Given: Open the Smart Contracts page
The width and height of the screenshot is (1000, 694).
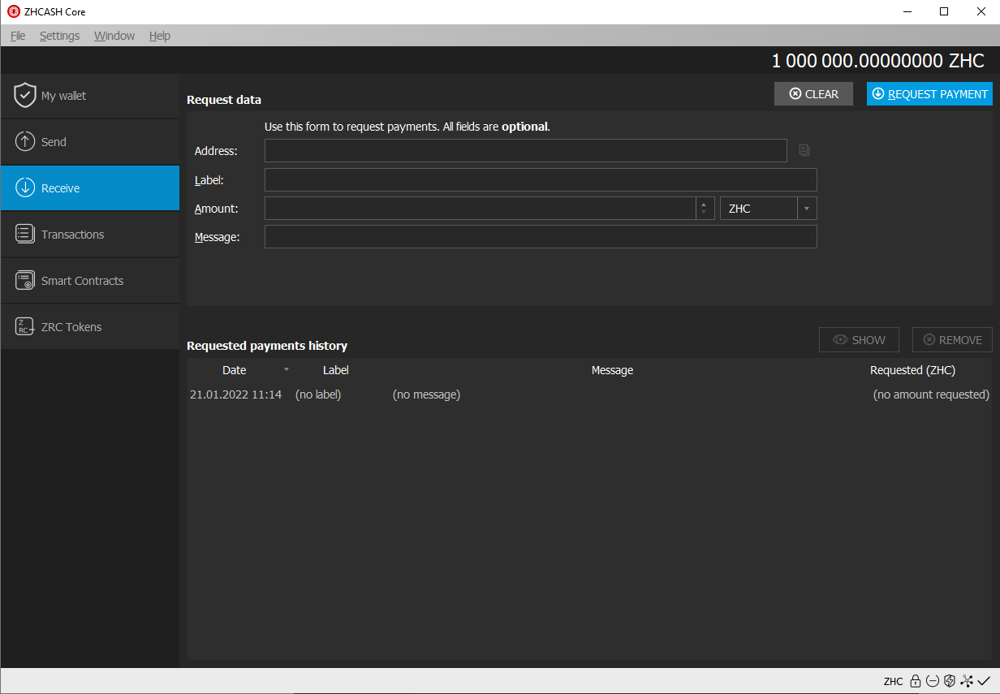Looking at the screenshot, I should [90, 281].
